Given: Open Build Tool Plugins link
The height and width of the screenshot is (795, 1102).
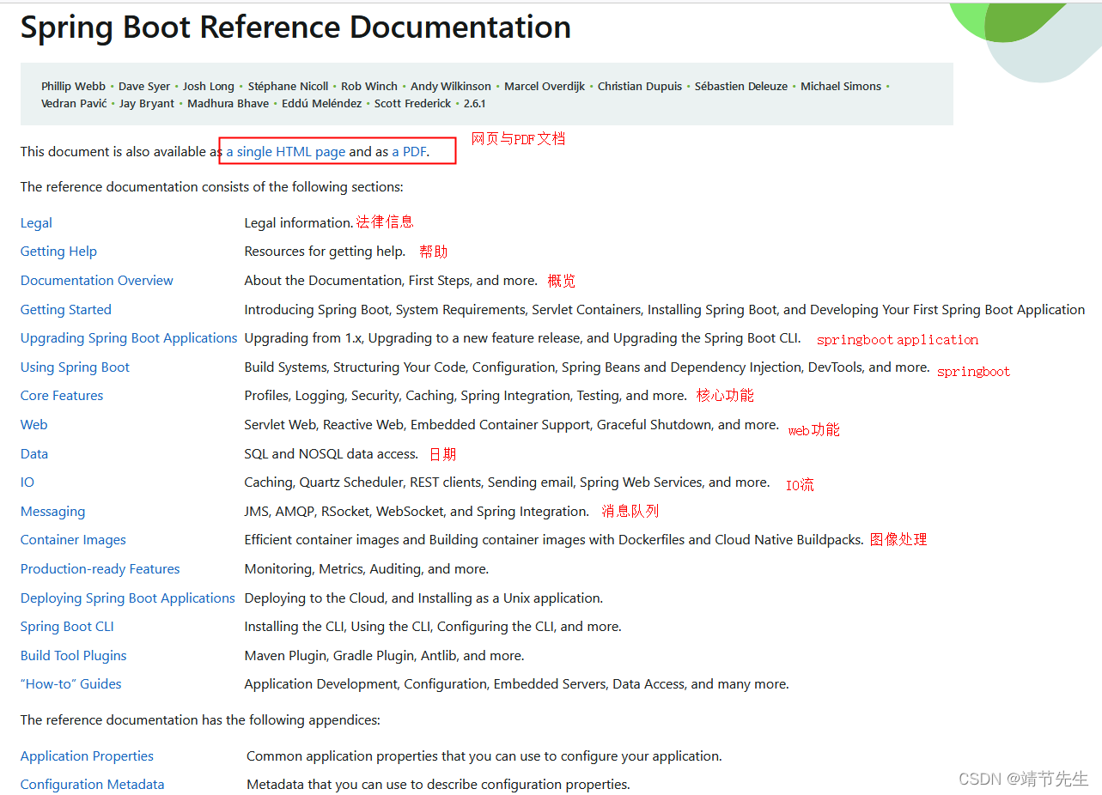Looking at the screenshot, I should 74,656.
